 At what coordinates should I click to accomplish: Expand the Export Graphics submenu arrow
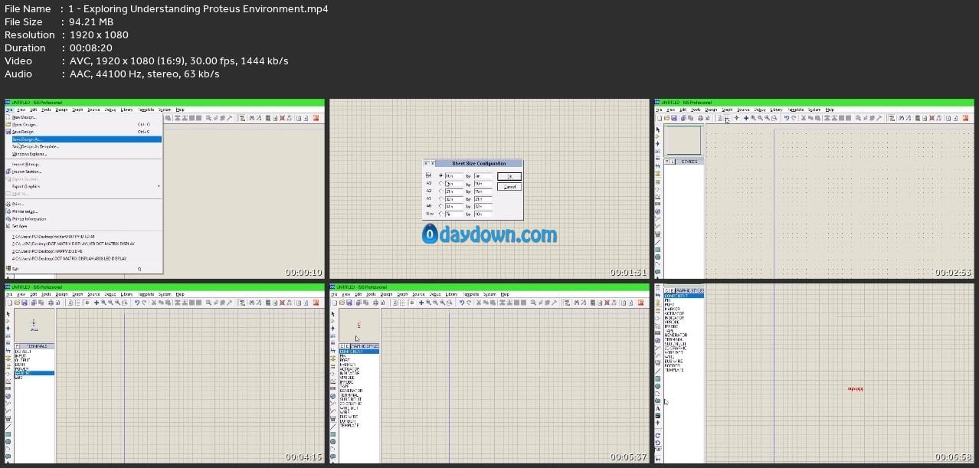pos(159,186)
